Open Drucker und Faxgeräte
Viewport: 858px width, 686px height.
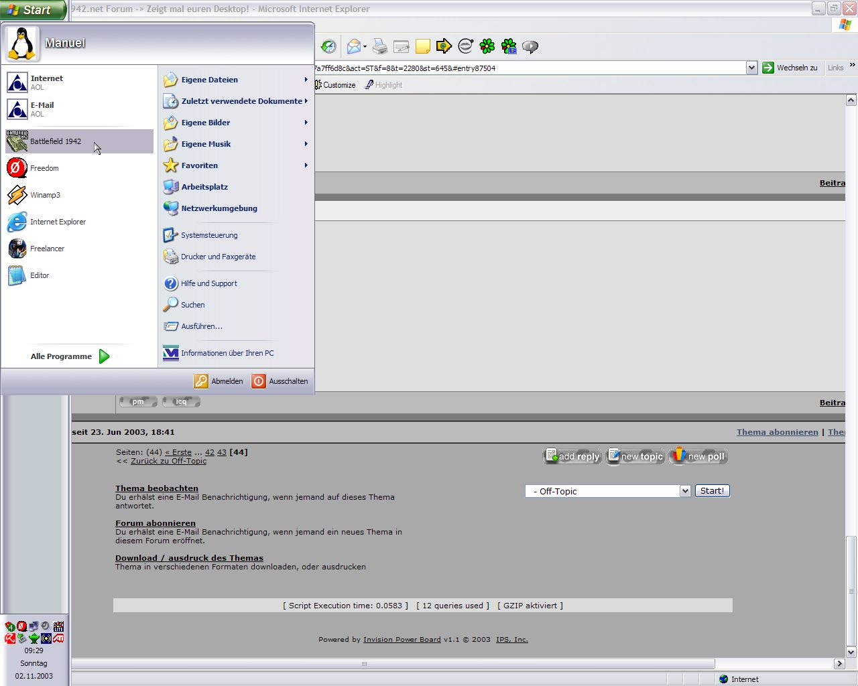tap(236, 257)
